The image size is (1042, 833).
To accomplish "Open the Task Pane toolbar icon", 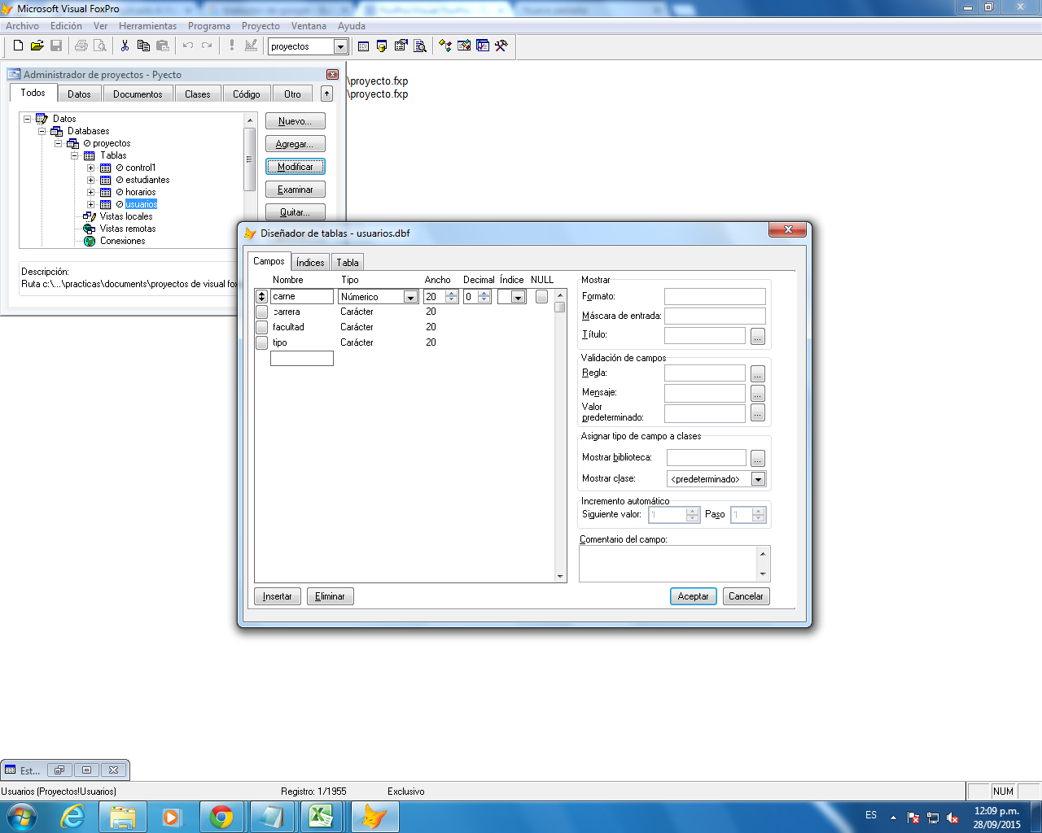I will click(483, 46).
